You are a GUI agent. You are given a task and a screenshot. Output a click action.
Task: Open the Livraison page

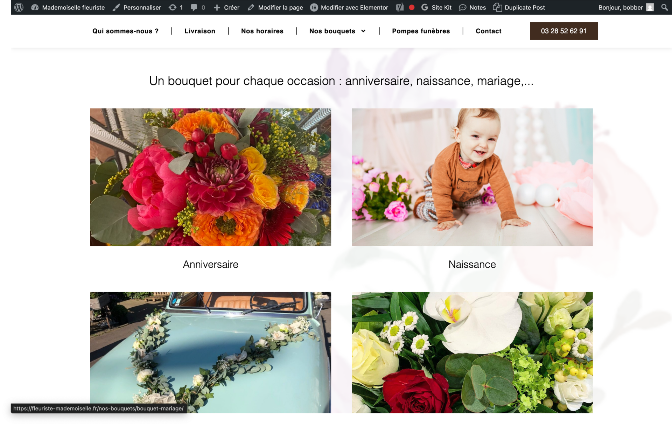coord(200,31)
